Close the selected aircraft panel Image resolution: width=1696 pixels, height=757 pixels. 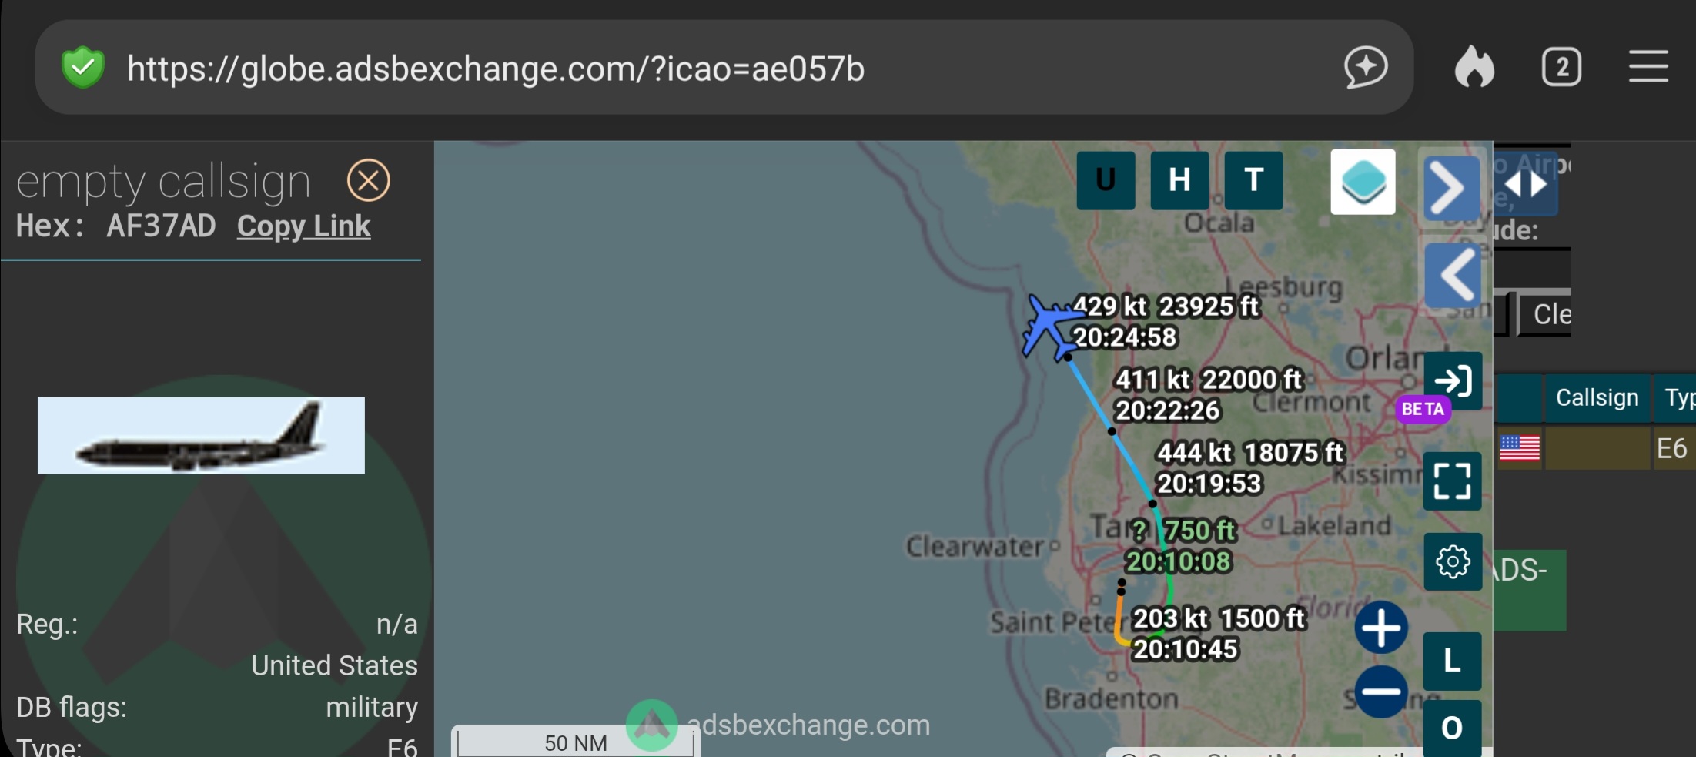368,181
